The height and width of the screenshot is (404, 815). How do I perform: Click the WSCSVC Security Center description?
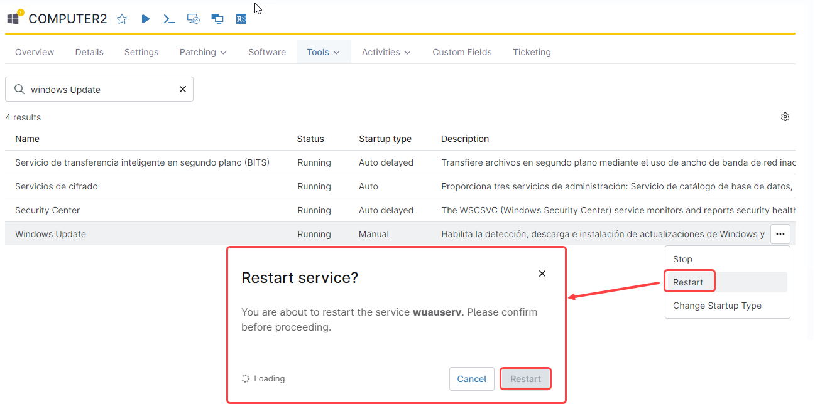tap(618, 210)
